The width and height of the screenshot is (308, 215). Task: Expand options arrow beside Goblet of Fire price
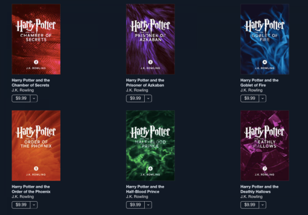[262, 98]
